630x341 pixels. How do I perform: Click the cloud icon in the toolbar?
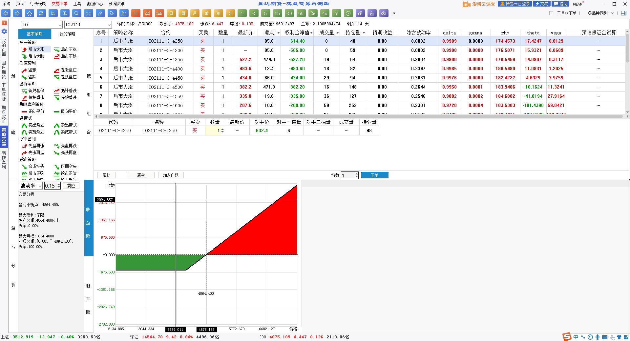tap(384, 13)
